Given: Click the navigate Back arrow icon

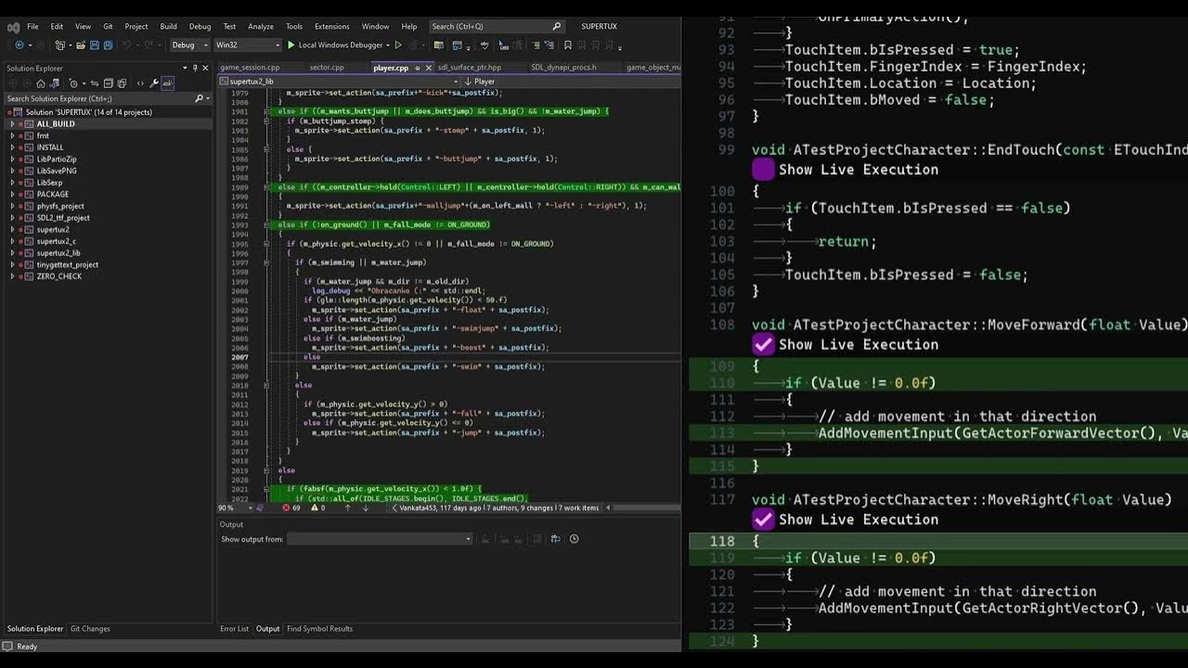Looking at the screenshot, I should [x=19, y=45].
